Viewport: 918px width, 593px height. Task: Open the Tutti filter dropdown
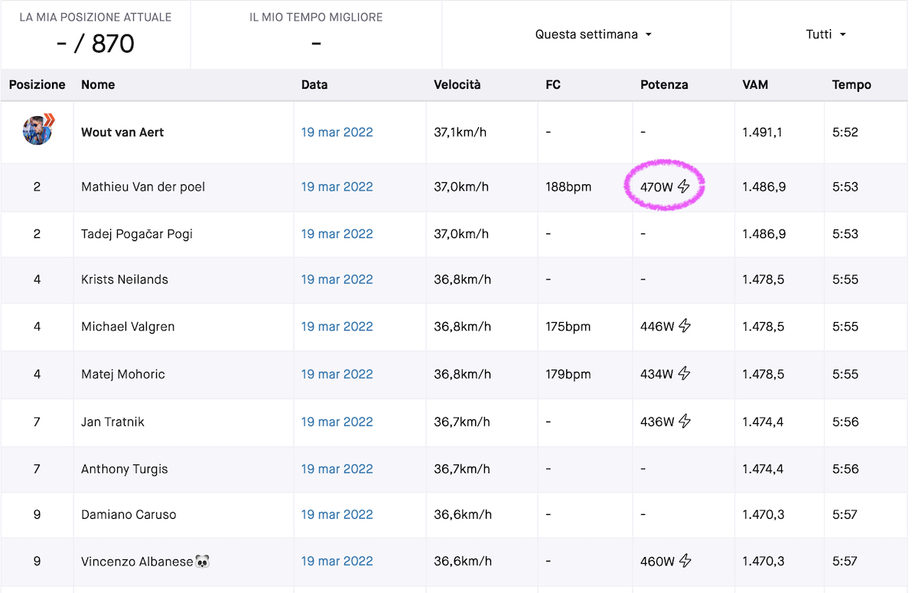click(x=825, y=34)
